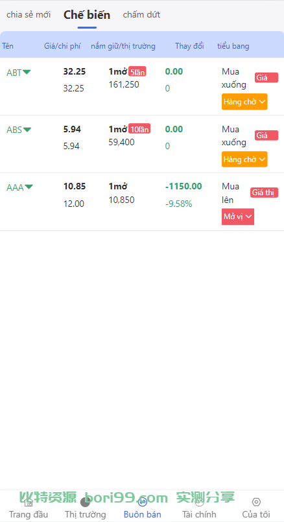Select Buôn bán trade icon in bottom bar
The image size is (284, 522).
[x=142, y=503]
